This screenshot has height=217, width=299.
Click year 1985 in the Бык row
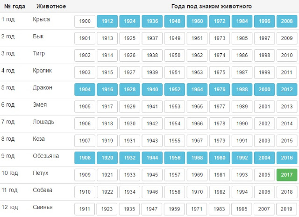pos(242,38)
